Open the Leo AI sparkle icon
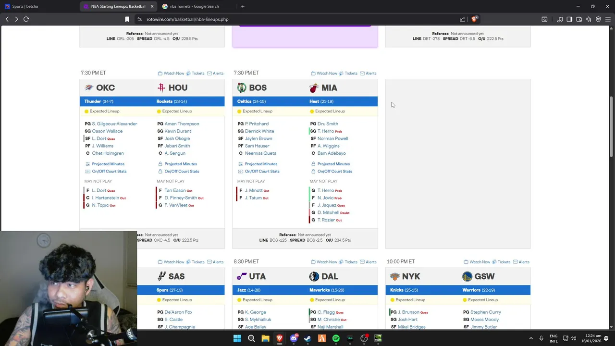This screenshot has height=346, width=615. (589, 19)
